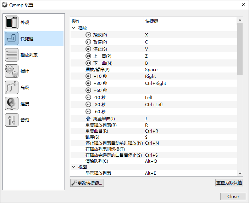This screenshot has height=203, width=249.
Task: Click the play icon beside 播放(P)
Action: (x=88, y=35)
